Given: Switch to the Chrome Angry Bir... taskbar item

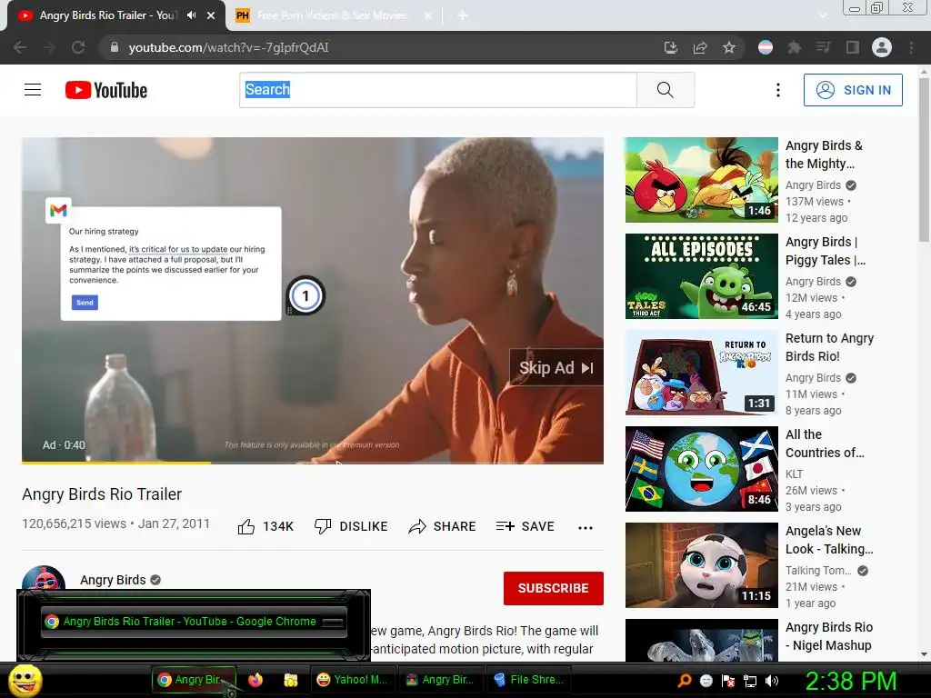Looking at the screenshot, I should point(194,680).
